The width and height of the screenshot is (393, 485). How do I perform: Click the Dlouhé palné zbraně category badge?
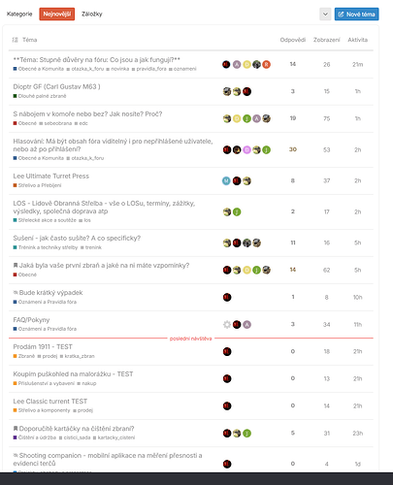point(40,96)
